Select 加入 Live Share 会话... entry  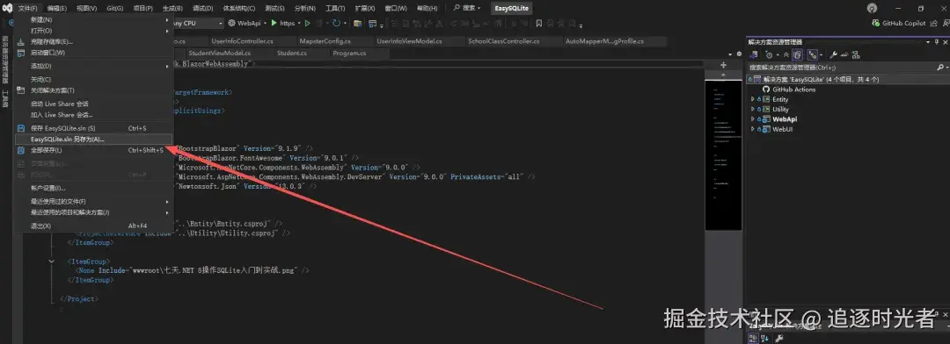point(93,115)
